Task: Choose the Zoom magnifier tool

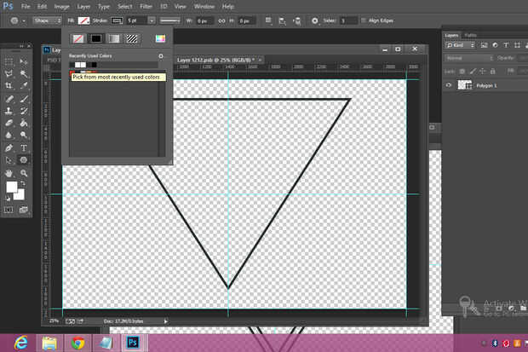Action: click(24, 173)
